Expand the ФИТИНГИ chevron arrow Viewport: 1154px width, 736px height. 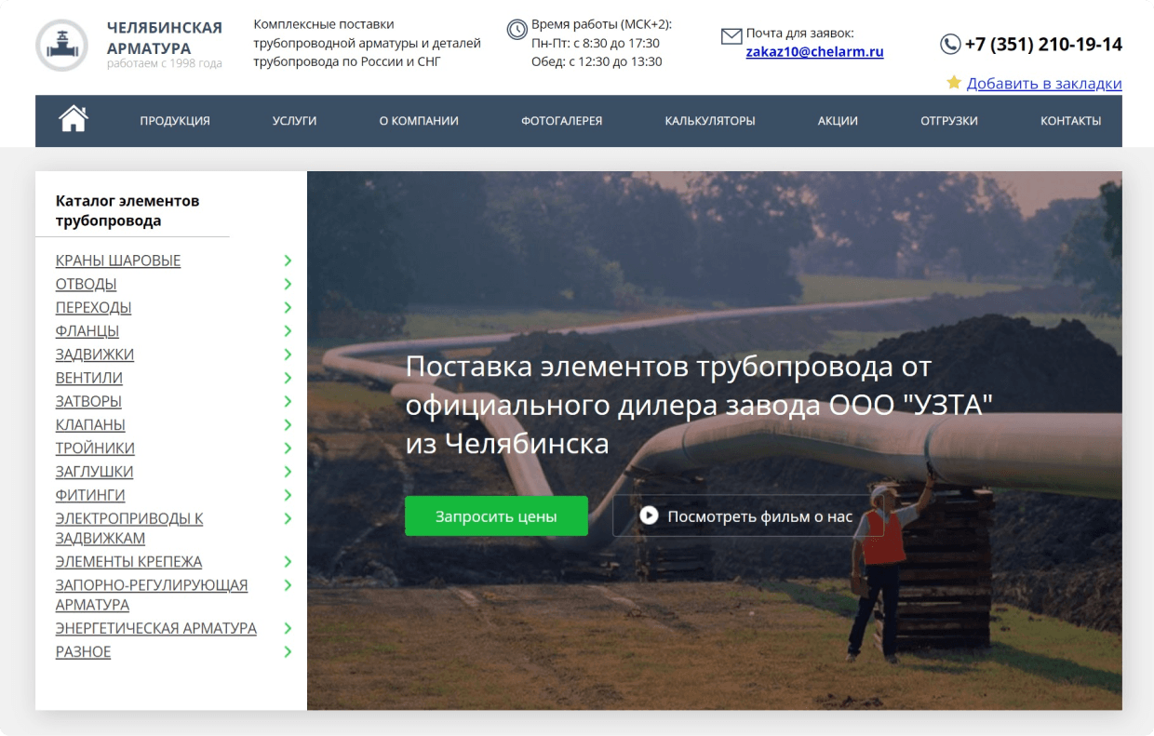pos(288,495)
